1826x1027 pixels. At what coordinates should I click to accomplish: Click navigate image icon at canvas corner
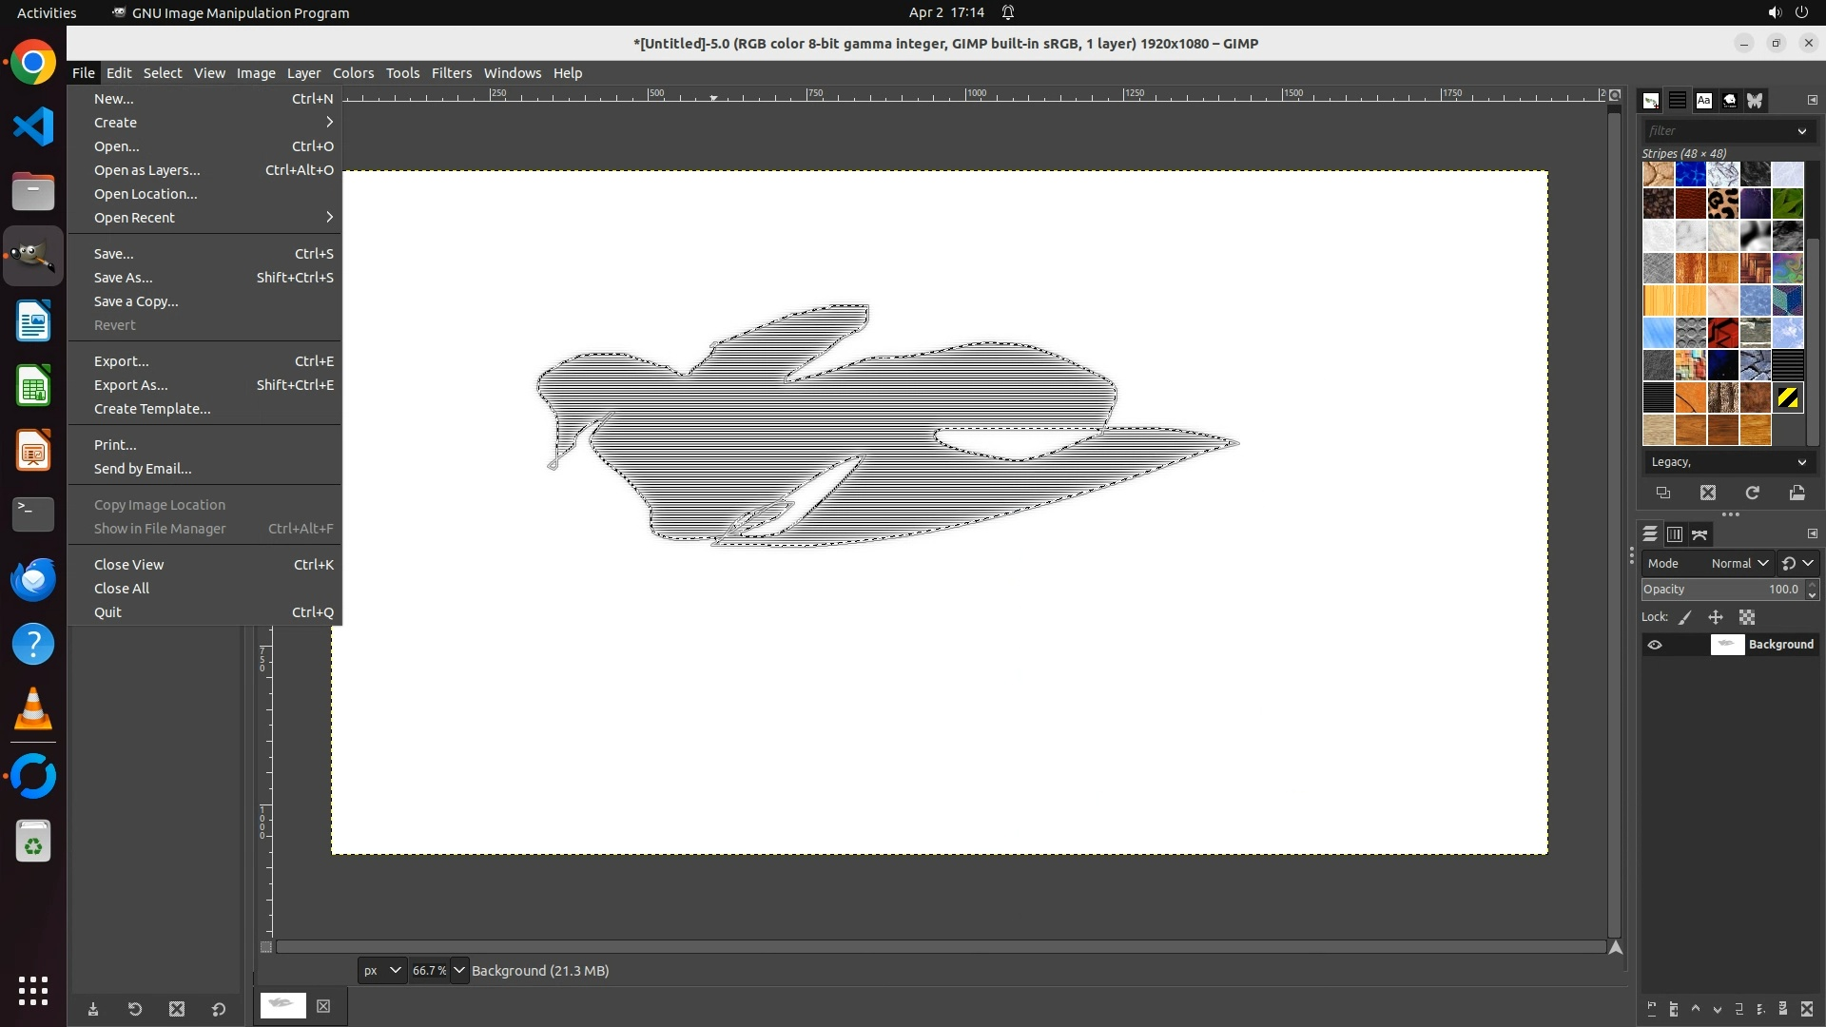pos(1615,947)
